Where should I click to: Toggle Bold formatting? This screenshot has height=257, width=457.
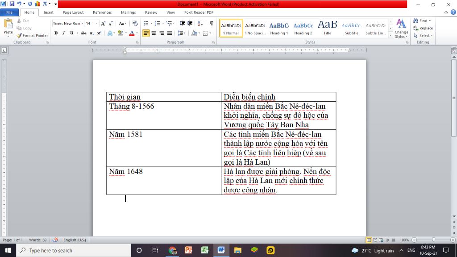56,33
